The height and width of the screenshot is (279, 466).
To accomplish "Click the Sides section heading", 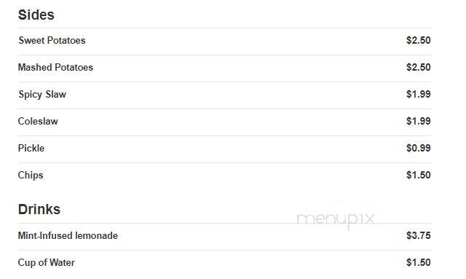I will [36, 15].
